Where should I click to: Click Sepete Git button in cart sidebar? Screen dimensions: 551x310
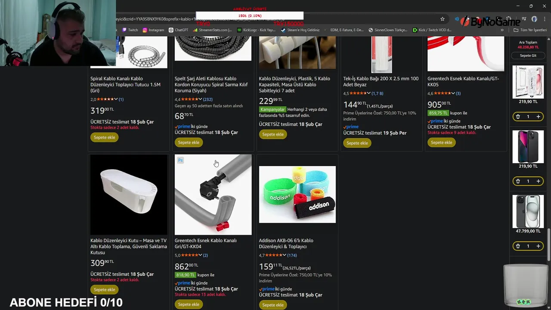point(528,56)
